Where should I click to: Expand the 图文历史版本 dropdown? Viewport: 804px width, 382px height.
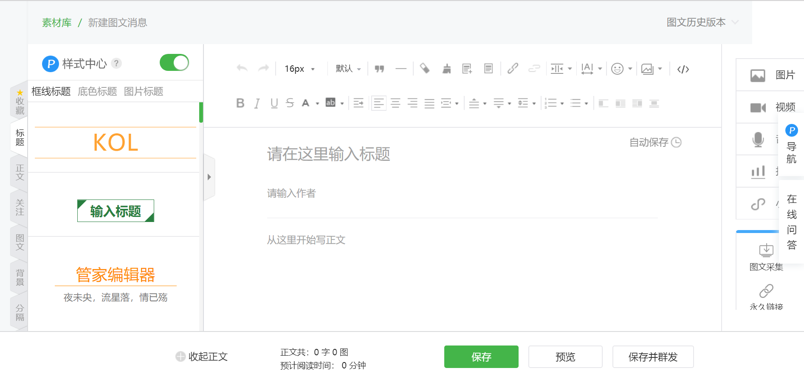pyautogui.click(x=702, y=22)
